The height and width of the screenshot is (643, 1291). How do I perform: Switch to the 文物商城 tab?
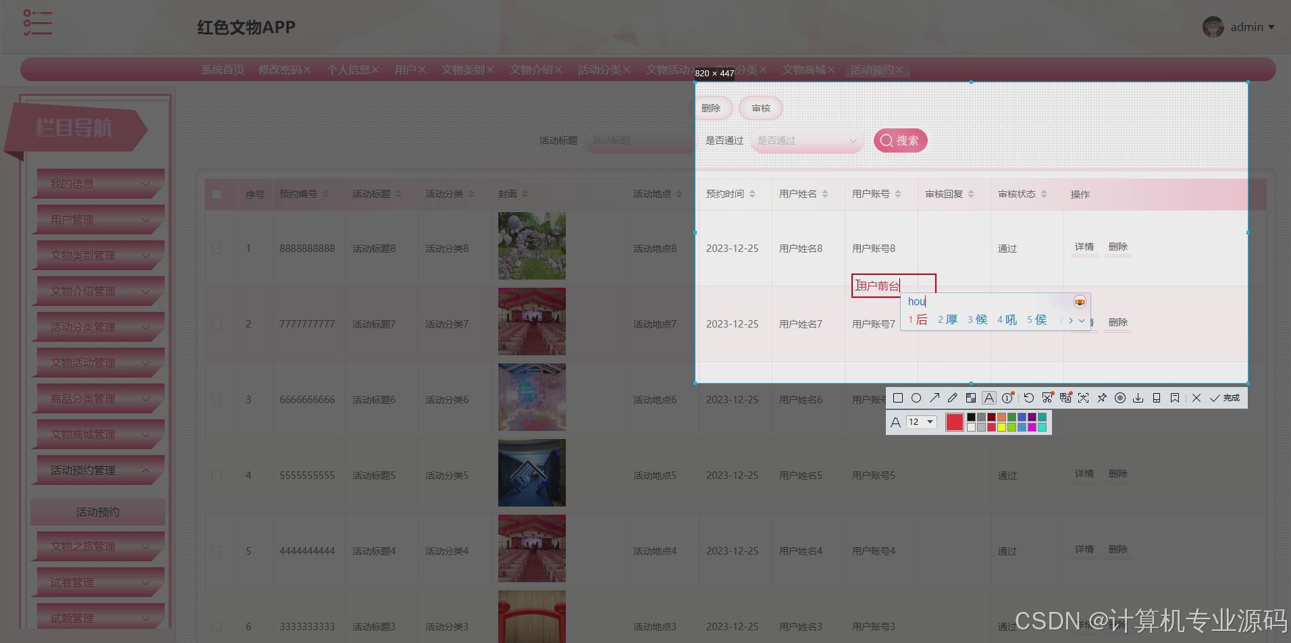tap(804, 70)
